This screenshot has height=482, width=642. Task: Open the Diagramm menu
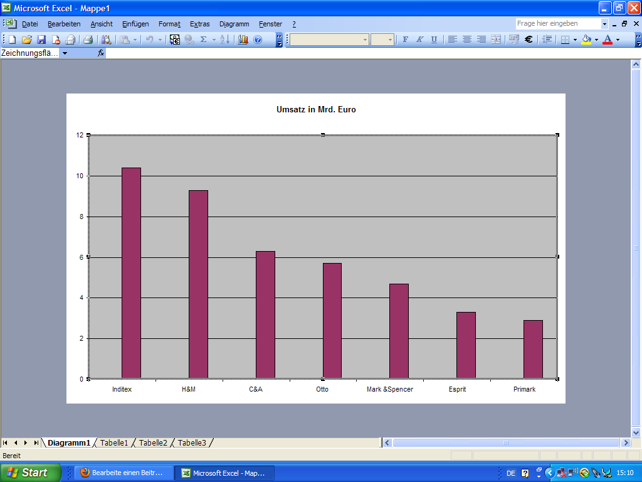click(234, 24)
